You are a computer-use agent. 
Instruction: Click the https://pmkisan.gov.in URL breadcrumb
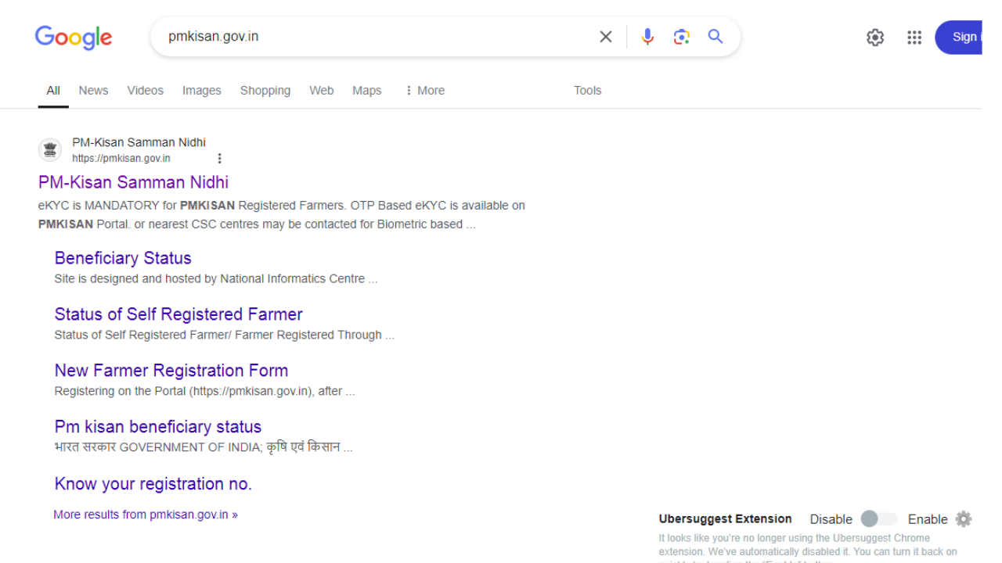click(121, 159)
